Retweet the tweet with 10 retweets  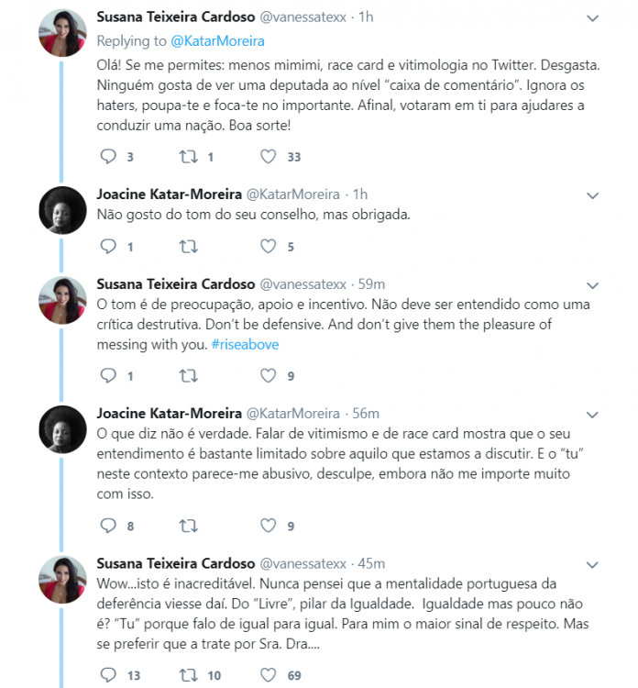[x=189, y=675]
